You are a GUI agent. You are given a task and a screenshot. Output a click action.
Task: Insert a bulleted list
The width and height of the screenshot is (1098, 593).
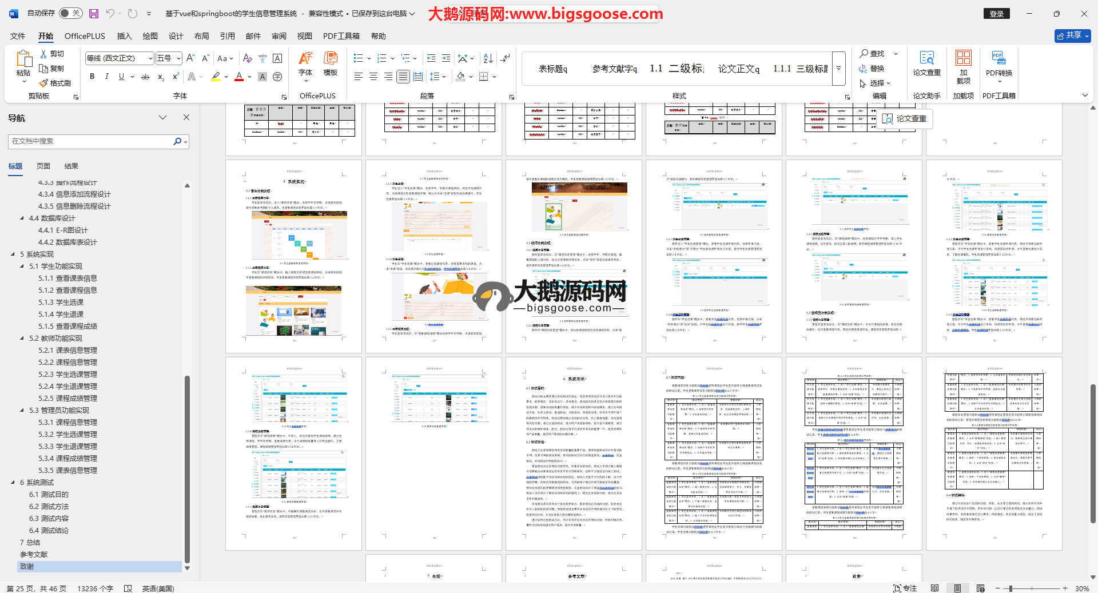pos(358,58)
